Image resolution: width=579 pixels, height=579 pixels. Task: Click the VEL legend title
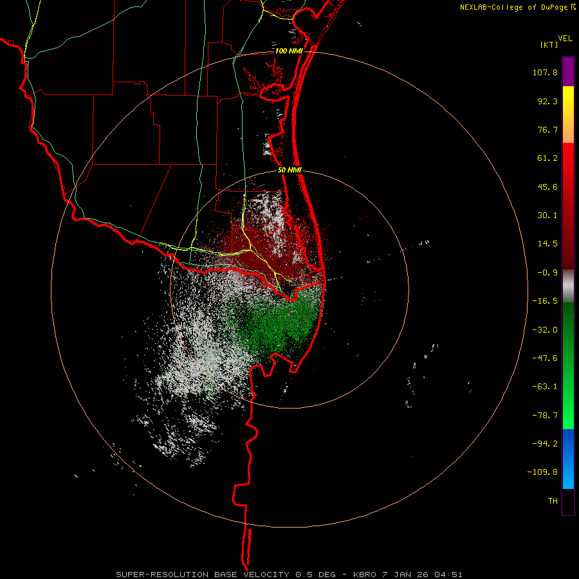coord(565,39)
